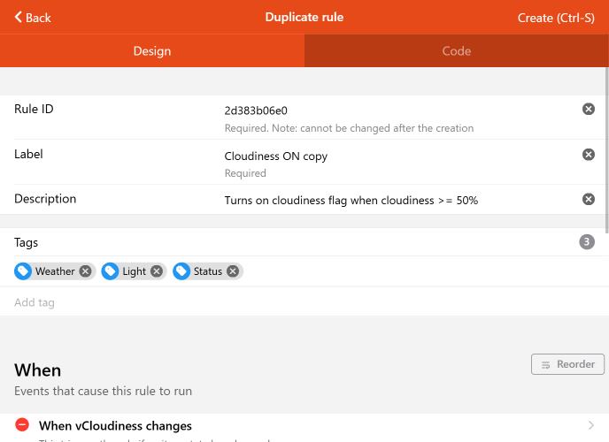The image size is (609, 442).
Task: Click the Back arrow button
Action: pos(33,18)
